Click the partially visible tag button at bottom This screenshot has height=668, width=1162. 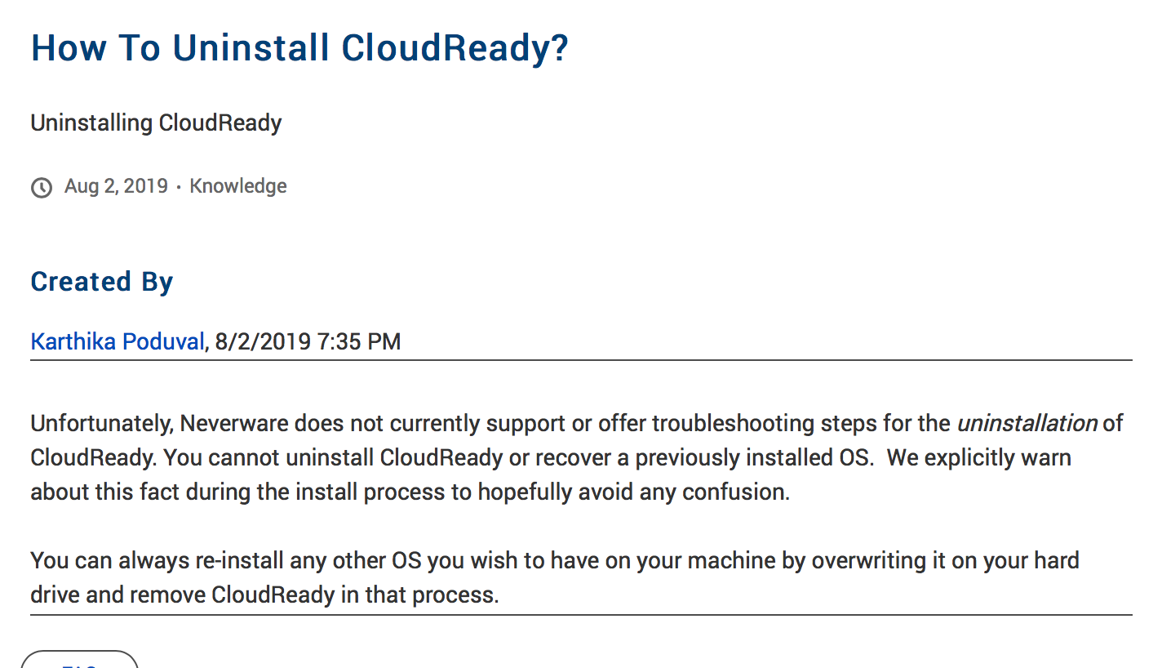click(x=79, y=660)
